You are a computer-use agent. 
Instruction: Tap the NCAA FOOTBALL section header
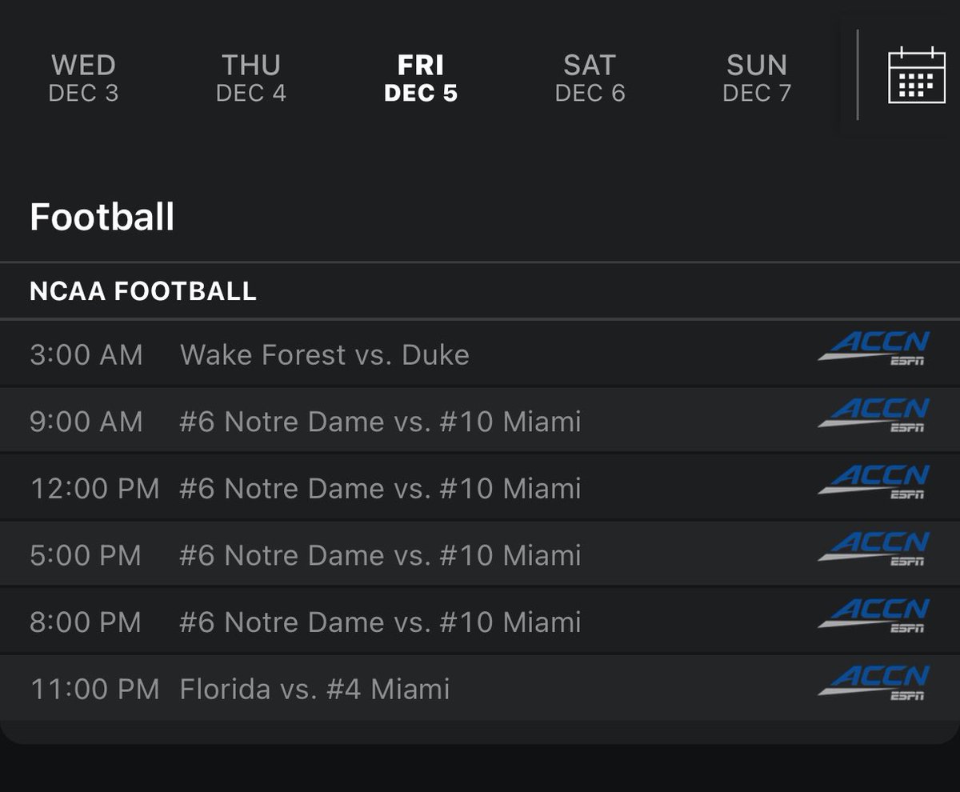point(143,291)
